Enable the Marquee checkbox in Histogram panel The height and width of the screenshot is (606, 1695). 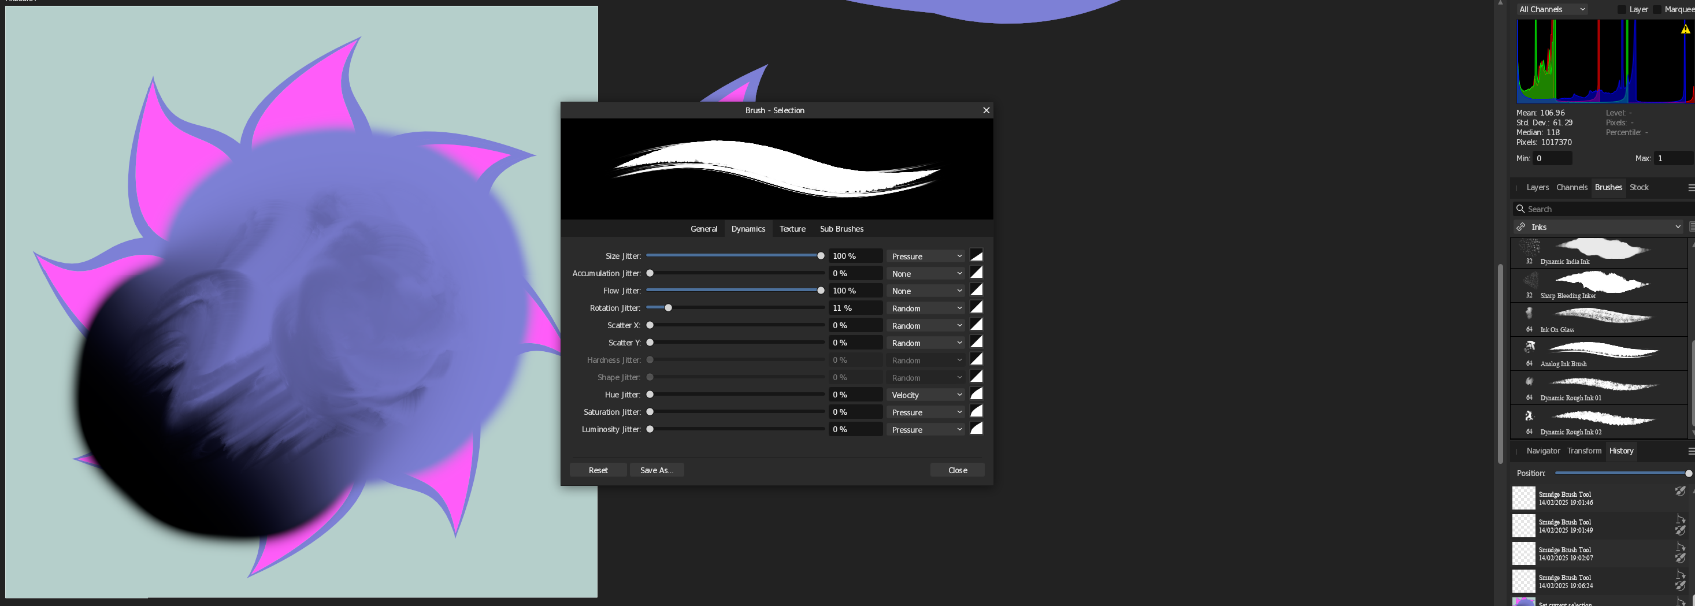(x=1657, y=9)
